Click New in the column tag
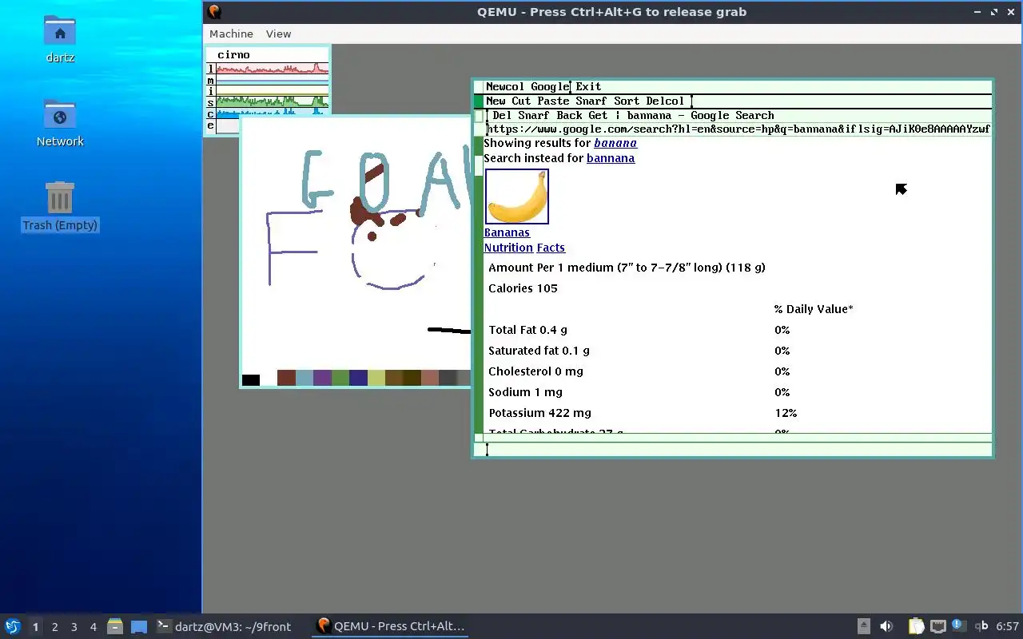The width and height of the screenshot is (1023, 639). 496,101
